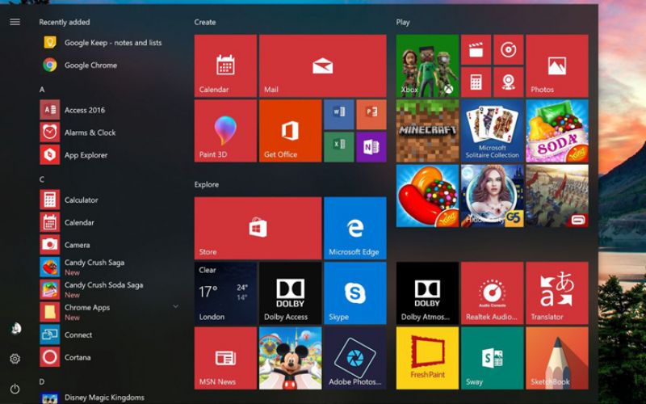
Task: Open the Groove Music small tile
Action: pos(509,50)
